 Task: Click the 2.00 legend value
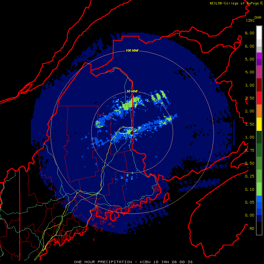[x=250, y=111]
